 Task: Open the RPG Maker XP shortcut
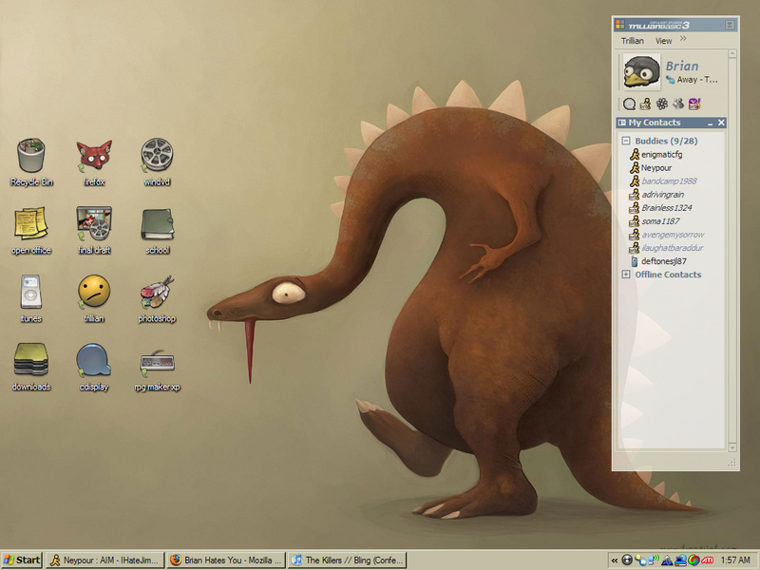pyautogui.click(x=157, y=361)
